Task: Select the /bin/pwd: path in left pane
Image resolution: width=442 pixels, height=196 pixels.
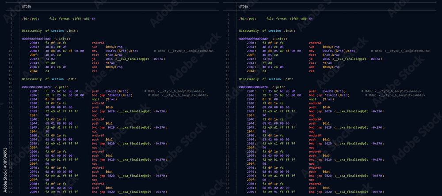Action: point(31,18)
